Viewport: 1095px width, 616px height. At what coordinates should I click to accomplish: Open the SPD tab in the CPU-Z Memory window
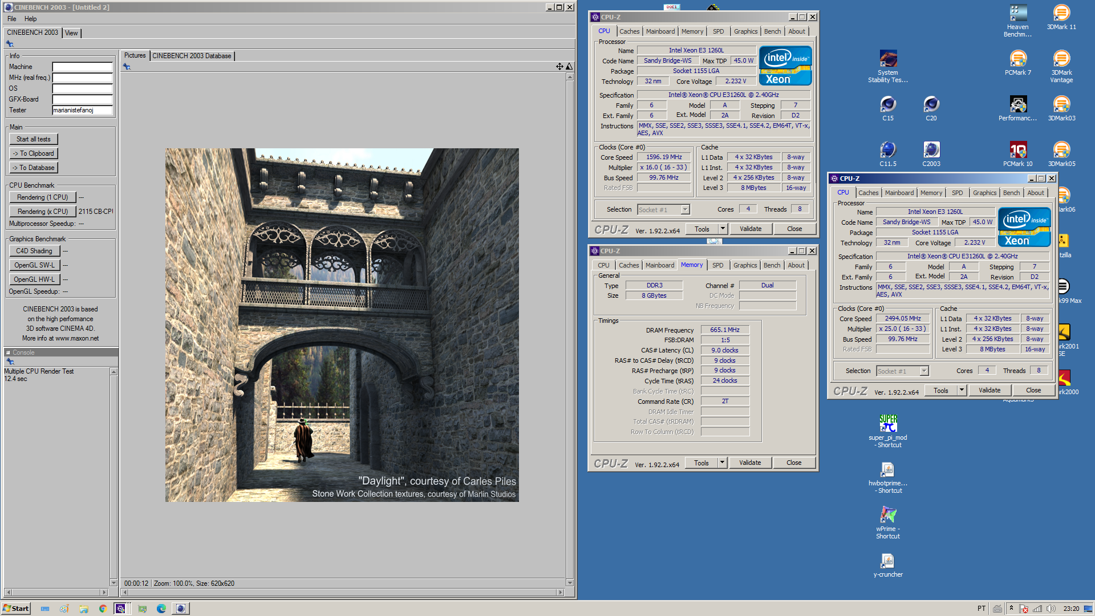(x=717, y=265)
